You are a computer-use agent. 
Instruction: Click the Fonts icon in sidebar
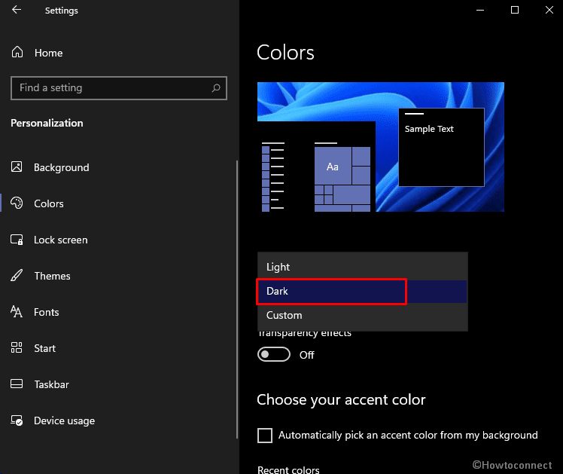click(x=17, y=312)
